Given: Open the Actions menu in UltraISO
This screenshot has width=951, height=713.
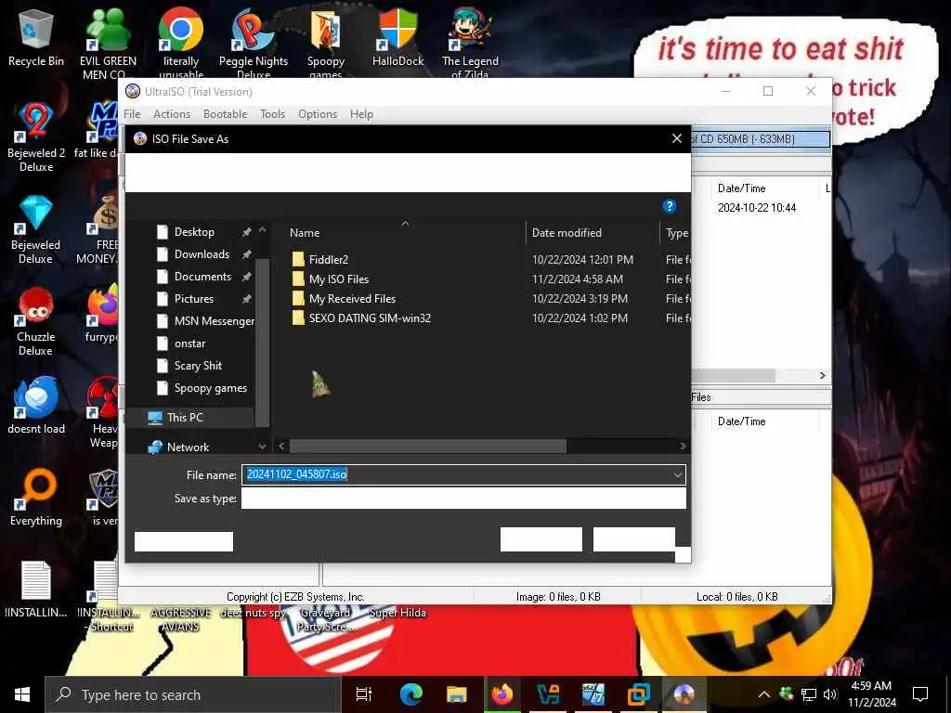Looking at the screenshot, I should pos(172,114).
